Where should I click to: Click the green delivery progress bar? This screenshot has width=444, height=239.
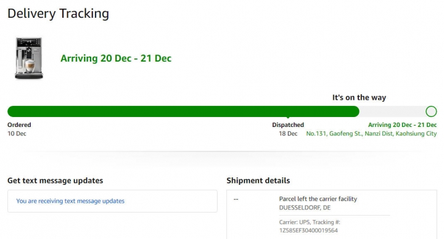click(183, 111)
